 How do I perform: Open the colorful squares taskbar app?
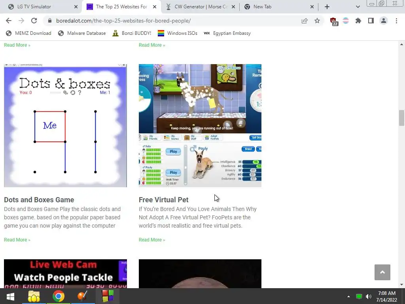pos(108,296)
